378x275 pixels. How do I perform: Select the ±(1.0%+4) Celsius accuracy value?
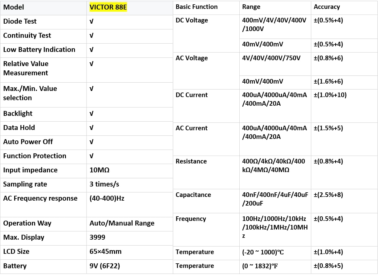click(x=328, y=252)
